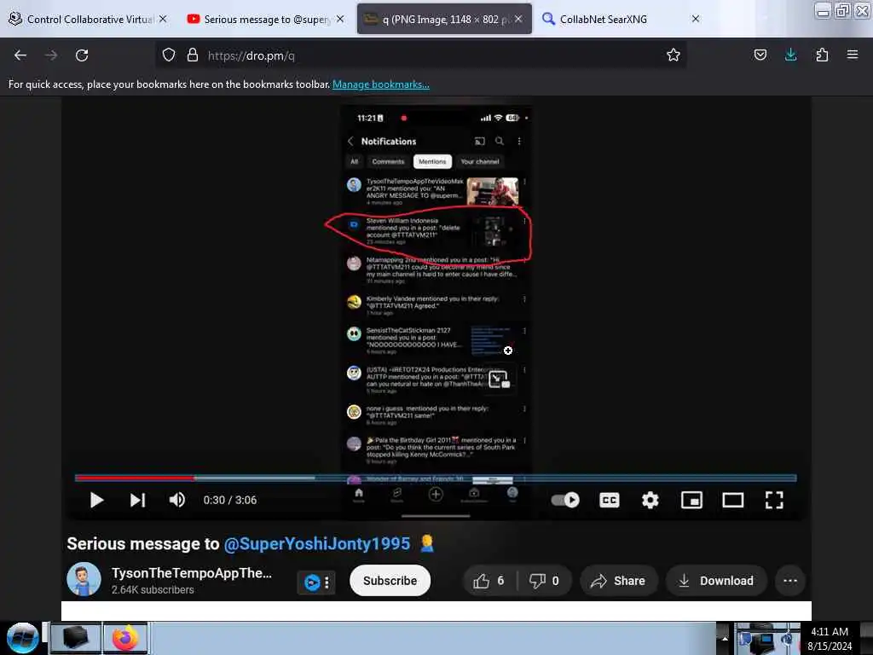The height and width of the screenshot is (655, 873).
Task: Activate the miniplayer icon
Action: point(691,500)
